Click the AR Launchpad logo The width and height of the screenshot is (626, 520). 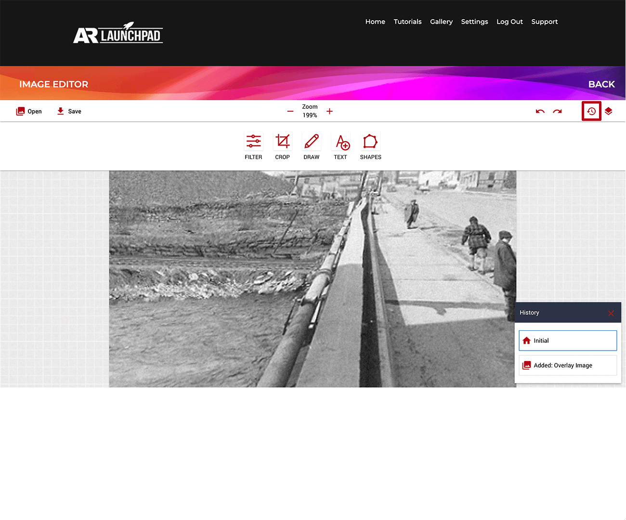(118, 33)
